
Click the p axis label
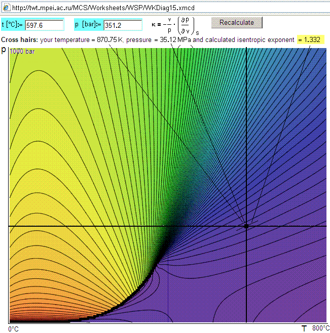[x=4, y=50]
